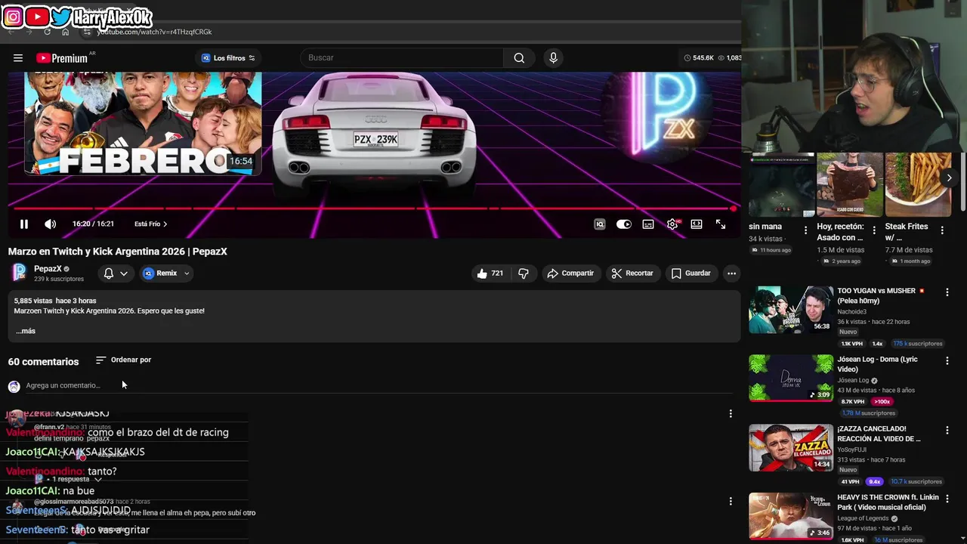Open the YouTube hamburger guide menu
This screenshot has width=967, height=544.
point(18,58)
